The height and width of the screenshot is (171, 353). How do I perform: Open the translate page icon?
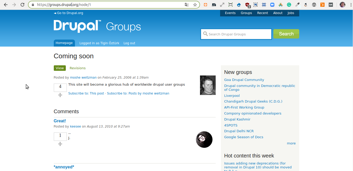(187, 5)
